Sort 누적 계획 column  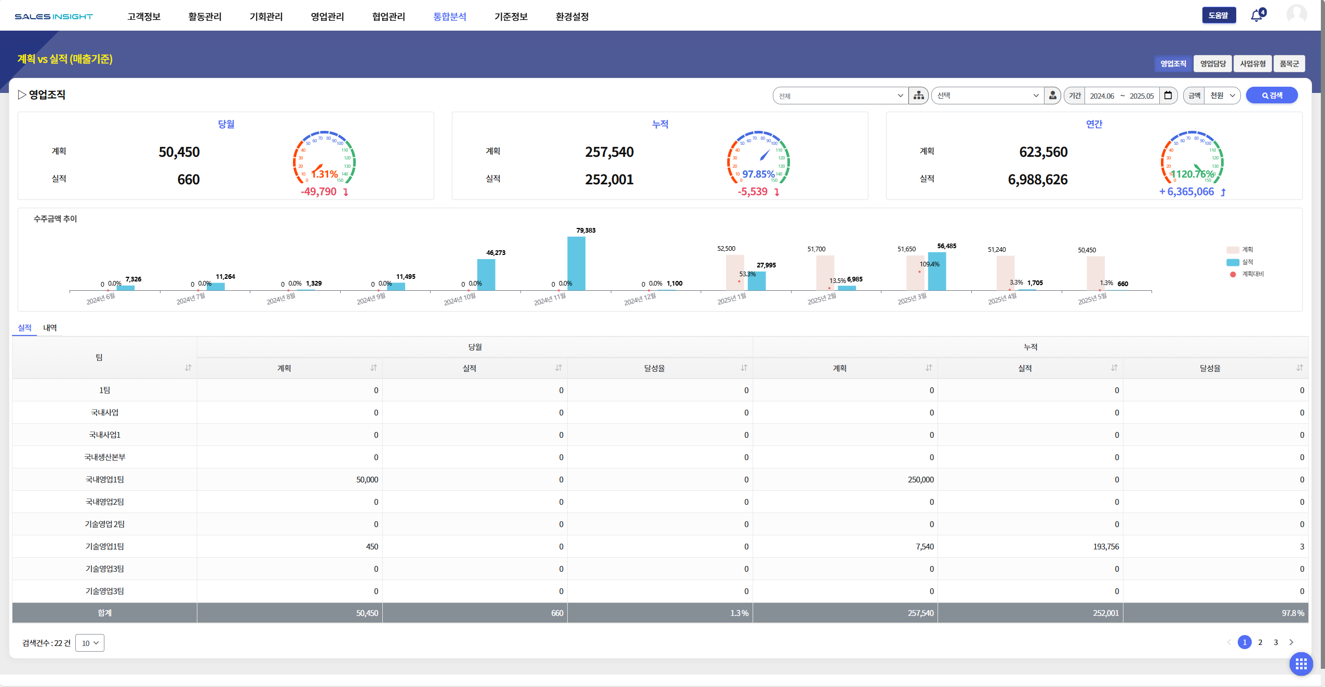point(929,368)
